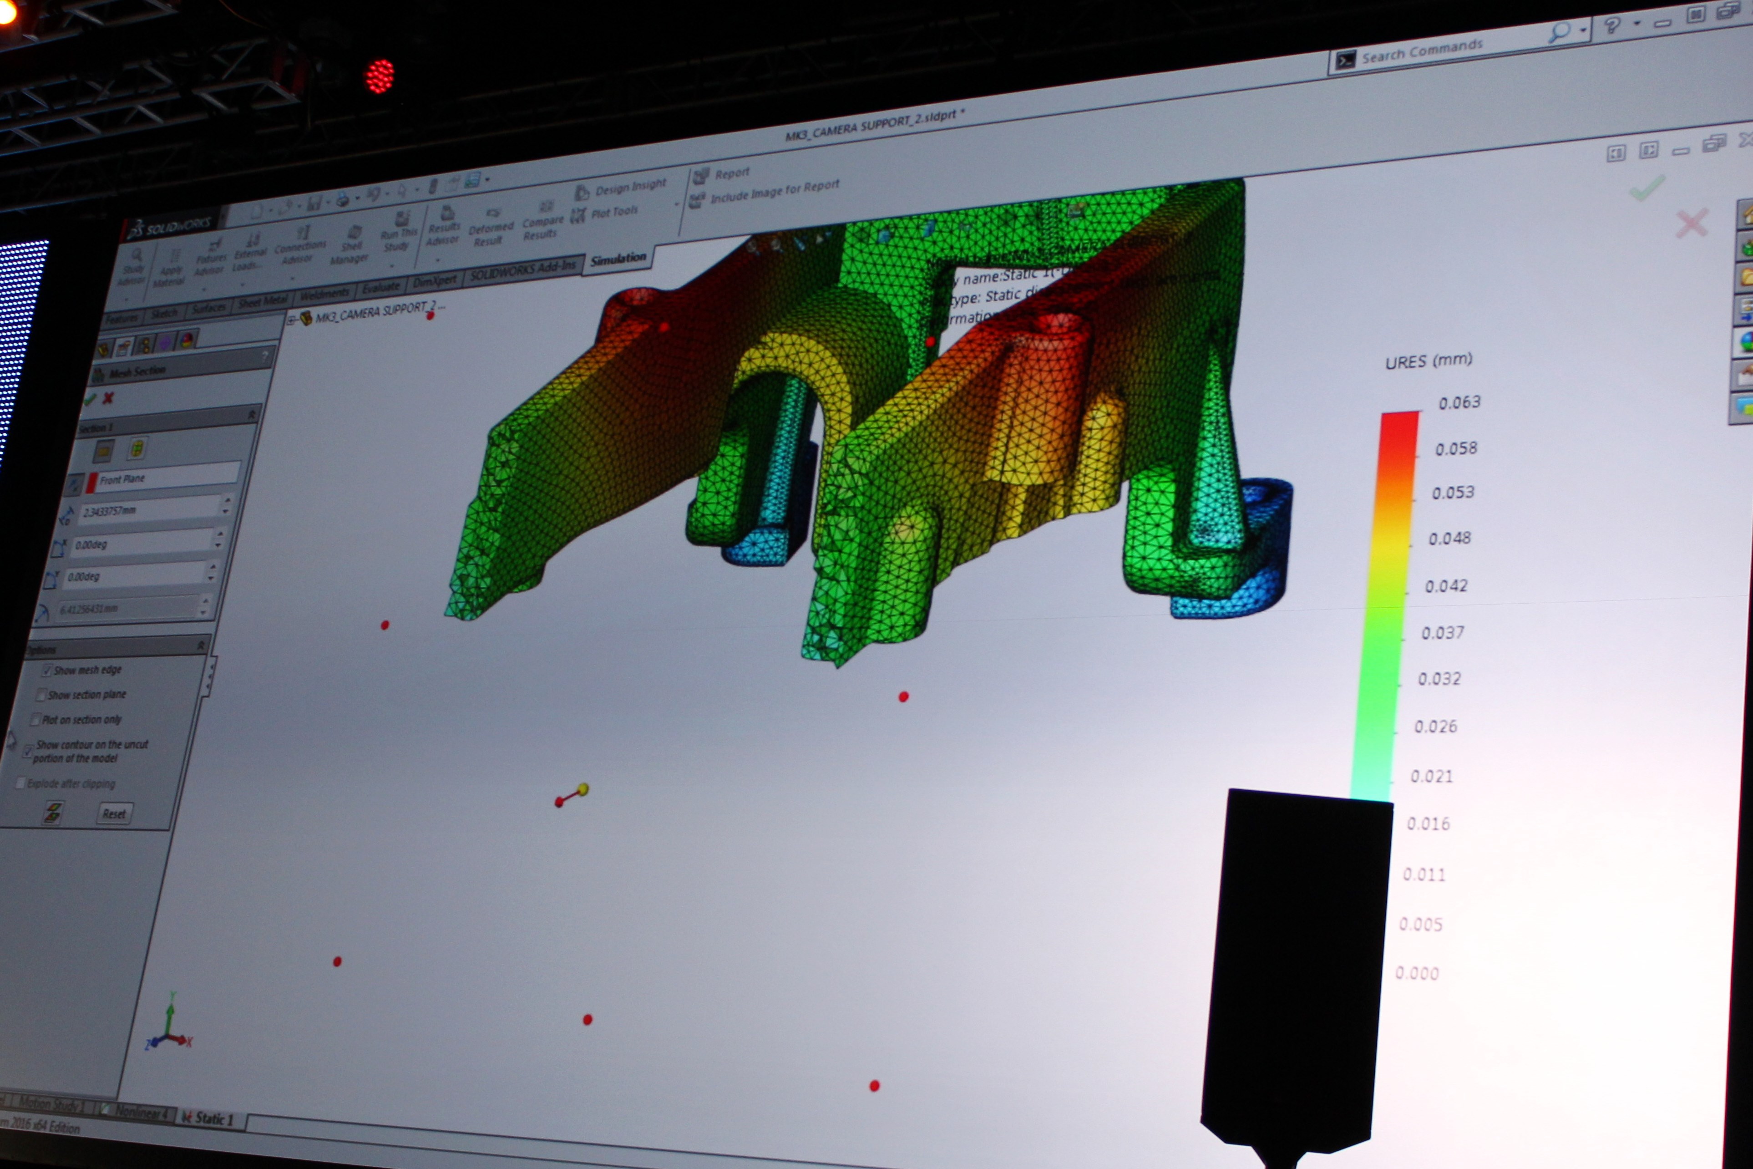Accept Mesh Section with green checkmark
Viewport: 1753px width, 1169px height.
point(90,400)
